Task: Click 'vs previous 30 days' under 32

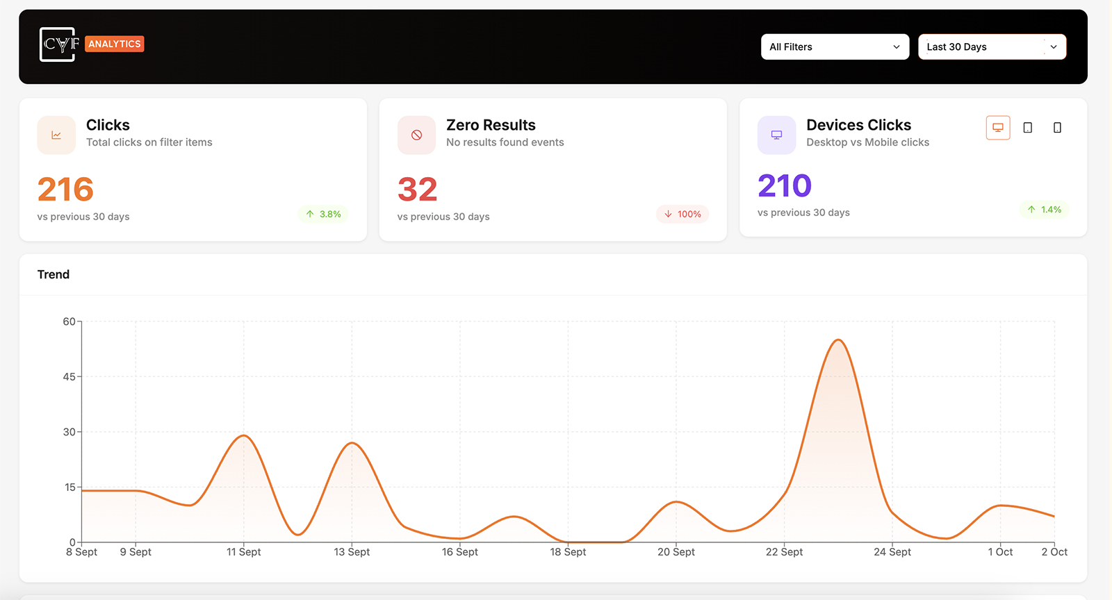Action: (443, 217)
